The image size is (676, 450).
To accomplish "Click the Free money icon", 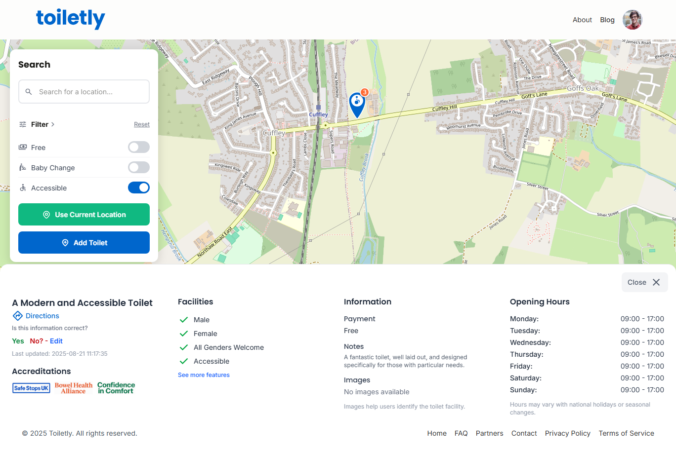I will pyautogui.click(x=23, y=147).
